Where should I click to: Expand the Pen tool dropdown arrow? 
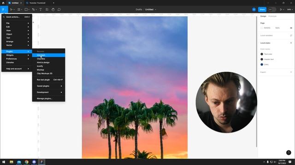coord(36,10)
